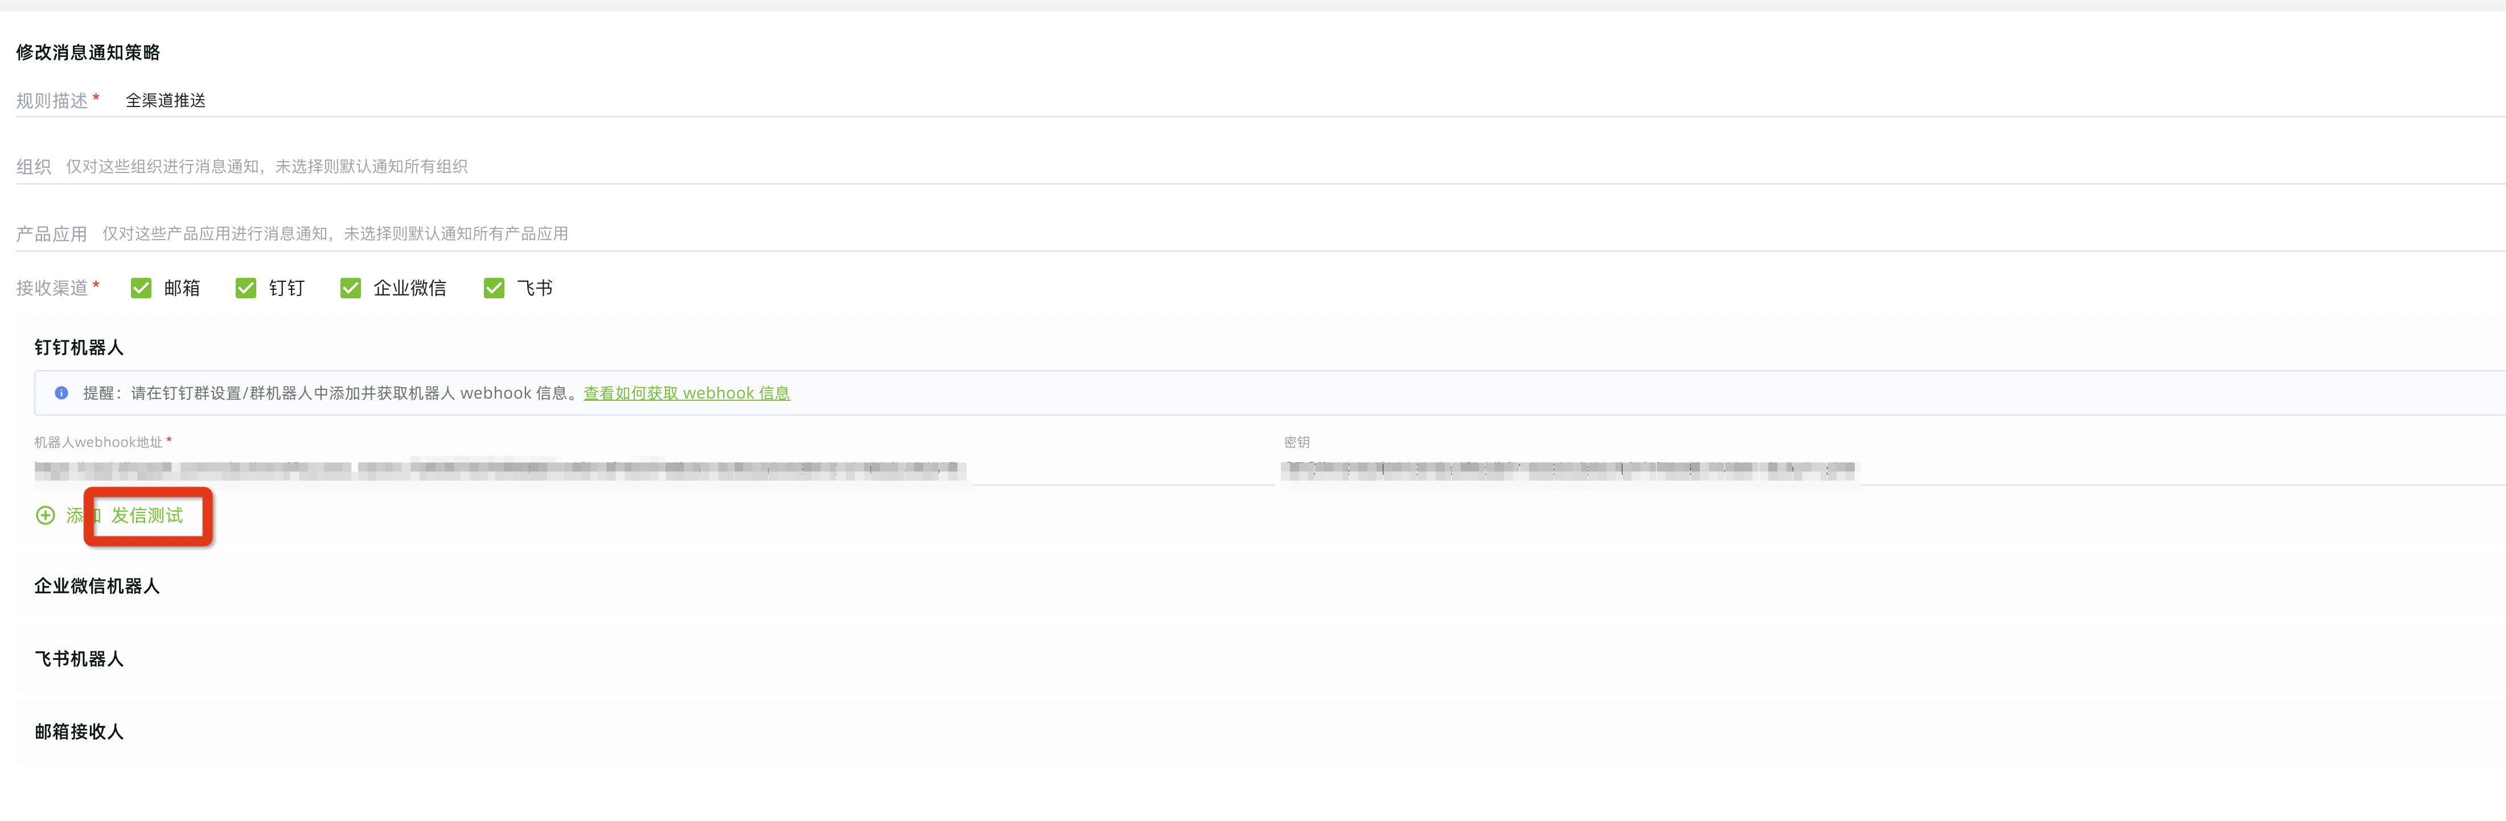2506x821 pixels.
Task: Uncheck the 邮箱 channel checkbox
Action: click(x=141, y=288)
